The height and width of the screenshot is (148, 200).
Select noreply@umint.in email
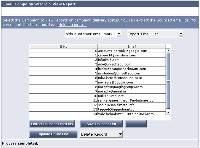point(132,91)
